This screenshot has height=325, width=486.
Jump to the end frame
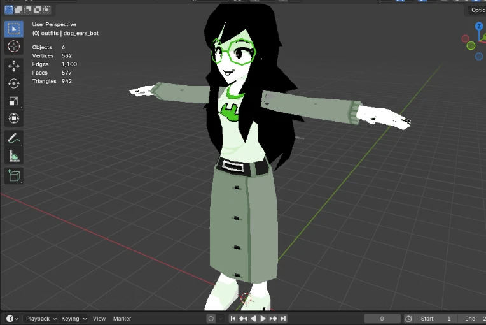[283, 319]
